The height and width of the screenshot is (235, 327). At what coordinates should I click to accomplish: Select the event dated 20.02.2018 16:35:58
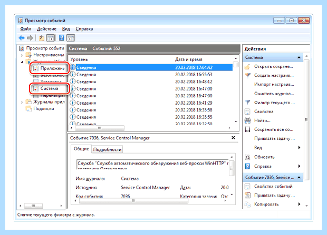coord(151,110)
